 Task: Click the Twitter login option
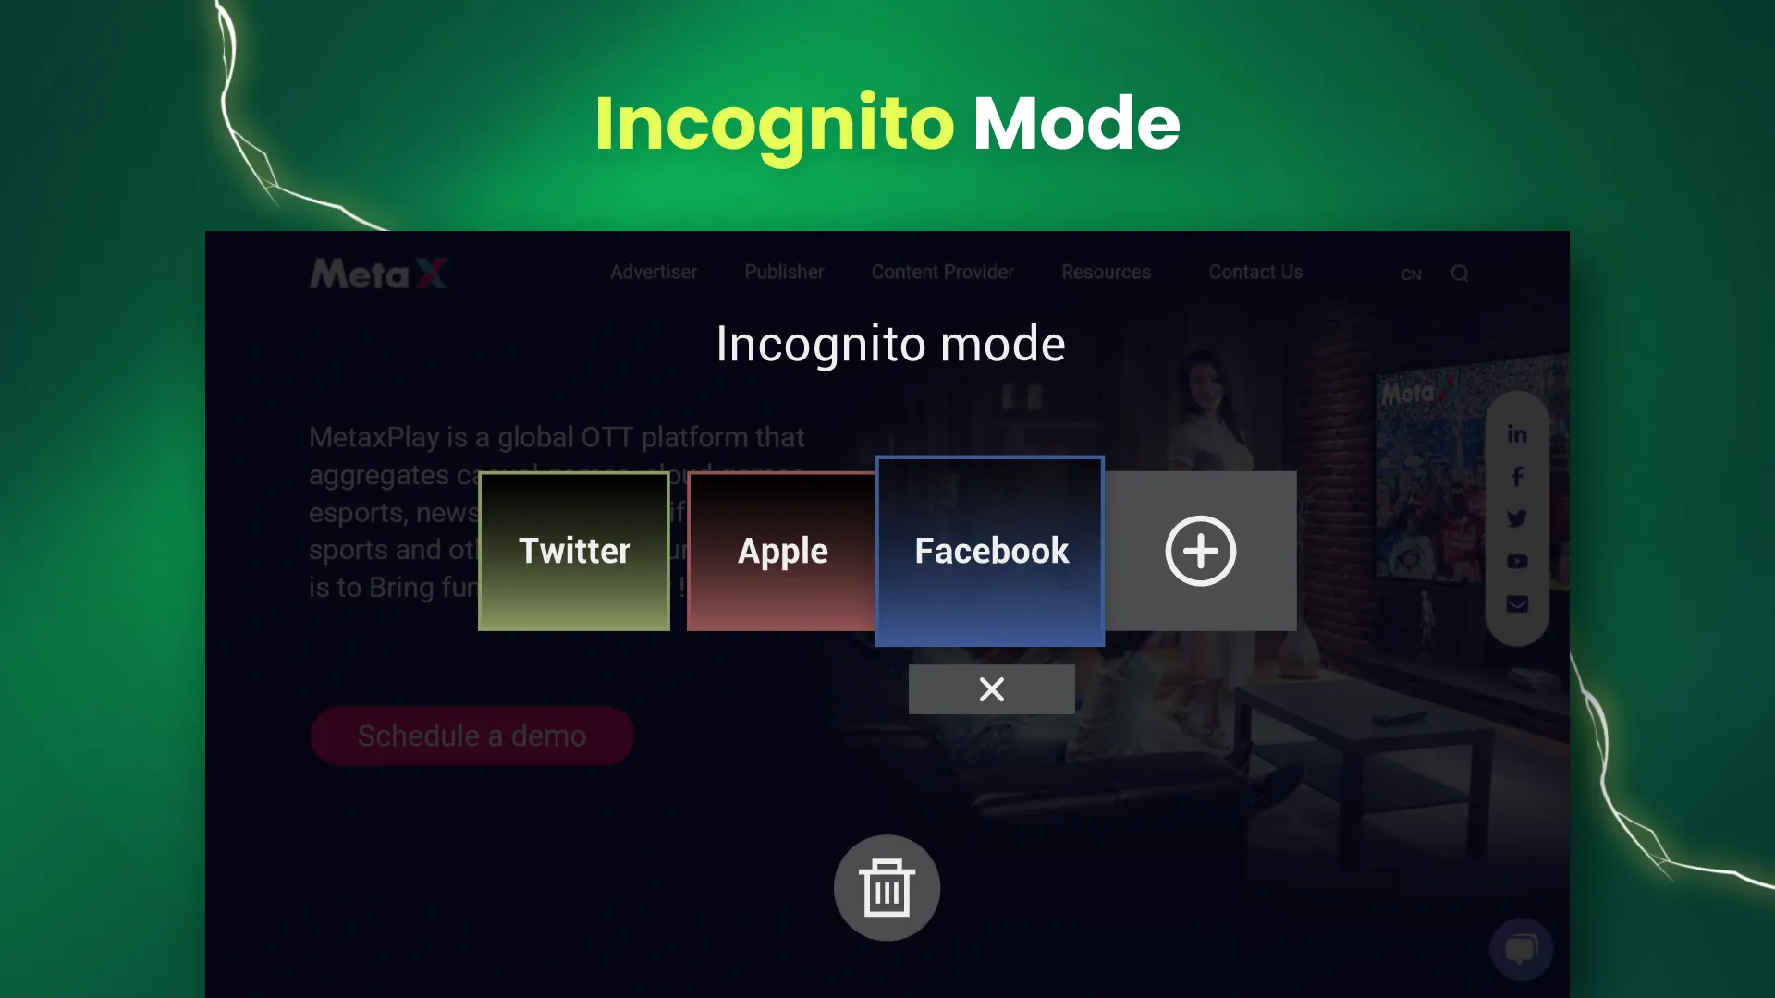(x=573, y=551)
